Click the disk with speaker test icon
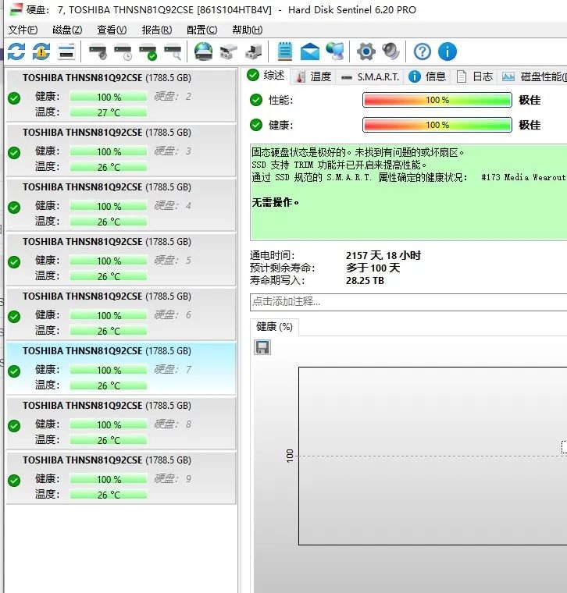Image resolution: width=567 pixels, height=593 pixels. coord(98,51)
